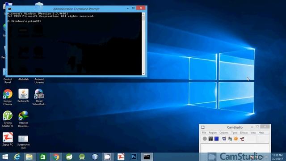This screenshot has height=161, width=286.
Task: Click the Command Prompt scroll down arrow
Action: pos(143,73)
